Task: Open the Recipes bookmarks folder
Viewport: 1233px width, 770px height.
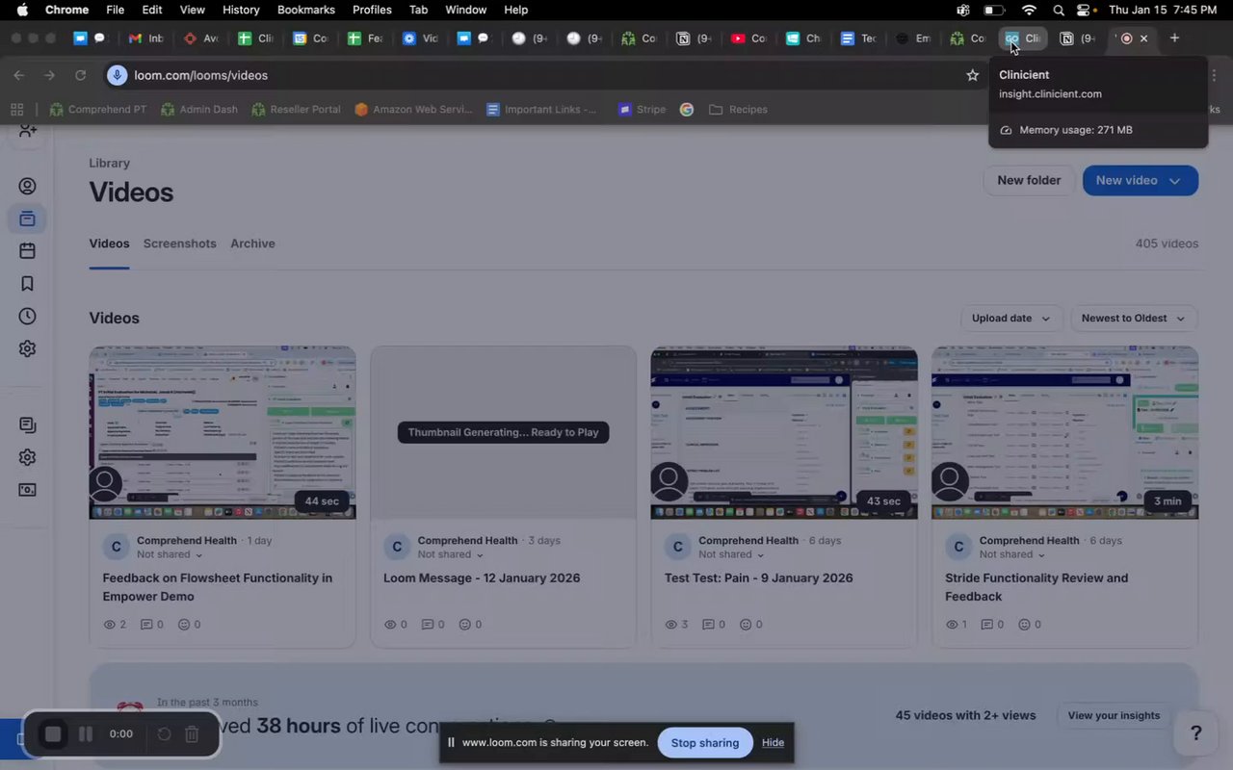Action: [x=738, y=109]
